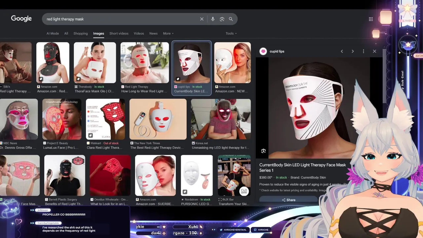The width and height of the screenshot is (423, 238).
Task: Click the cupid lips site logo
Action: point(263,51)
